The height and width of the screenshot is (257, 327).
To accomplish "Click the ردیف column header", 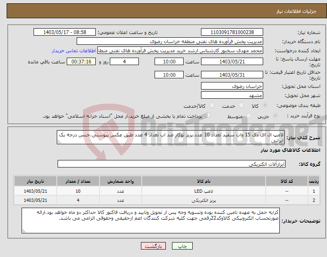I will coord(314,181).
